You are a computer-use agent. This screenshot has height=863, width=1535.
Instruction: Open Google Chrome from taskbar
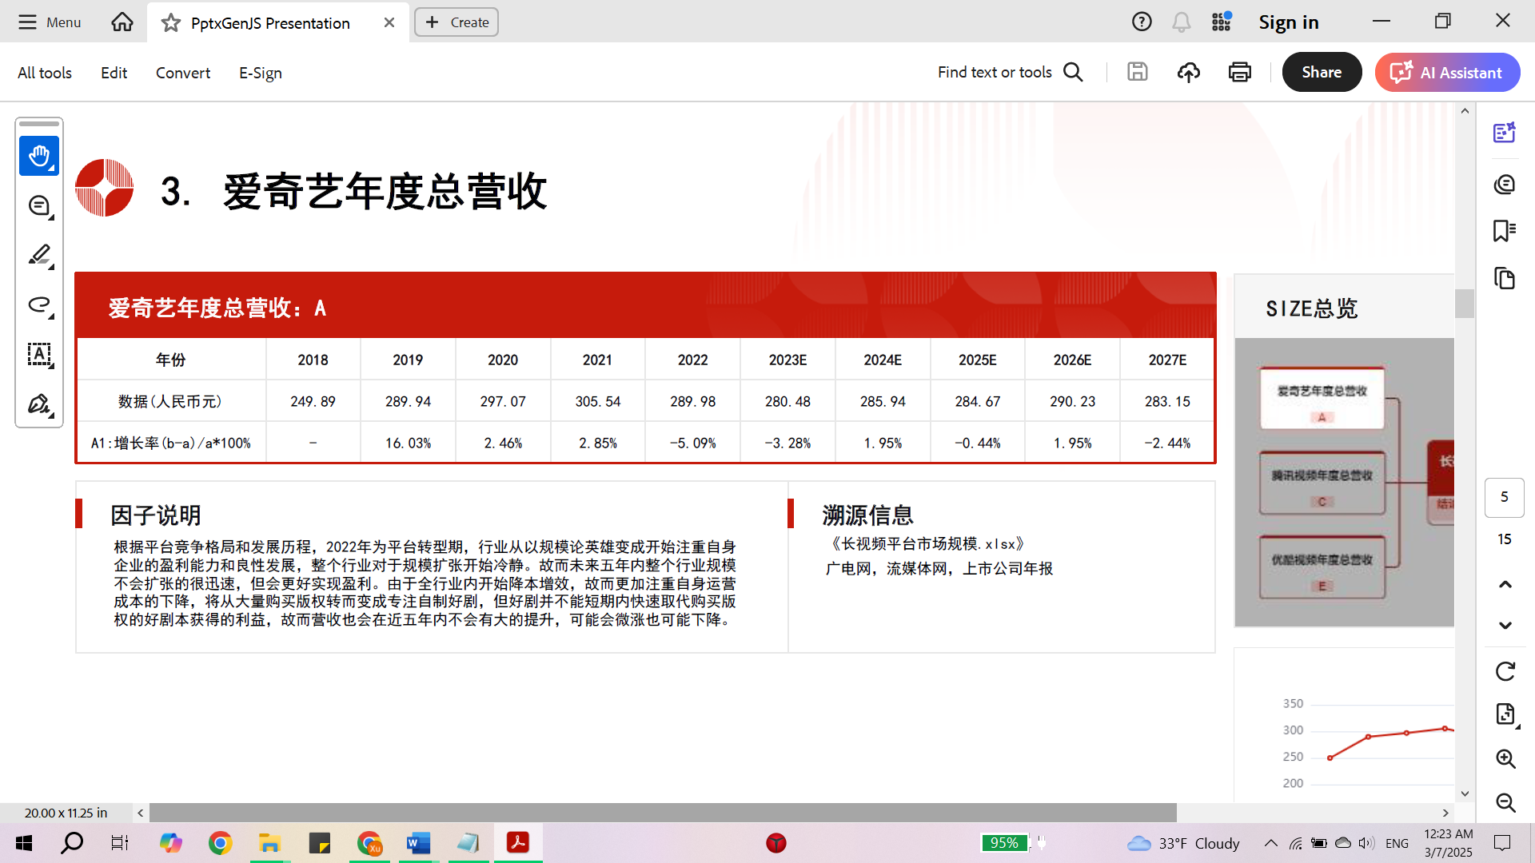(x=220, y=843)
